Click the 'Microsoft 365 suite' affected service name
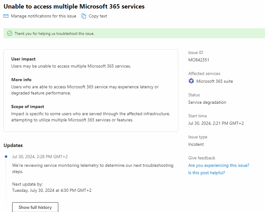Image resolution: width=265 pixels, height=212 pixels. coord(215,81)
